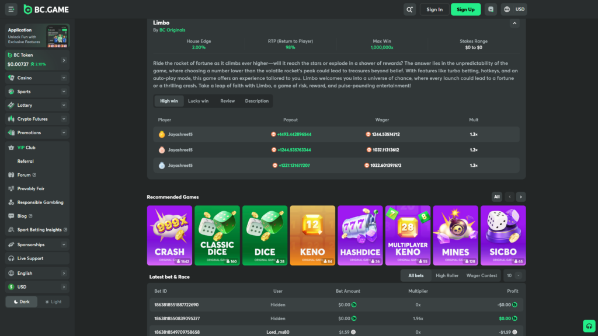This screenshot has height=336, width=598.
Task: Click the BC Token coin icon
Action: (11, 55)
